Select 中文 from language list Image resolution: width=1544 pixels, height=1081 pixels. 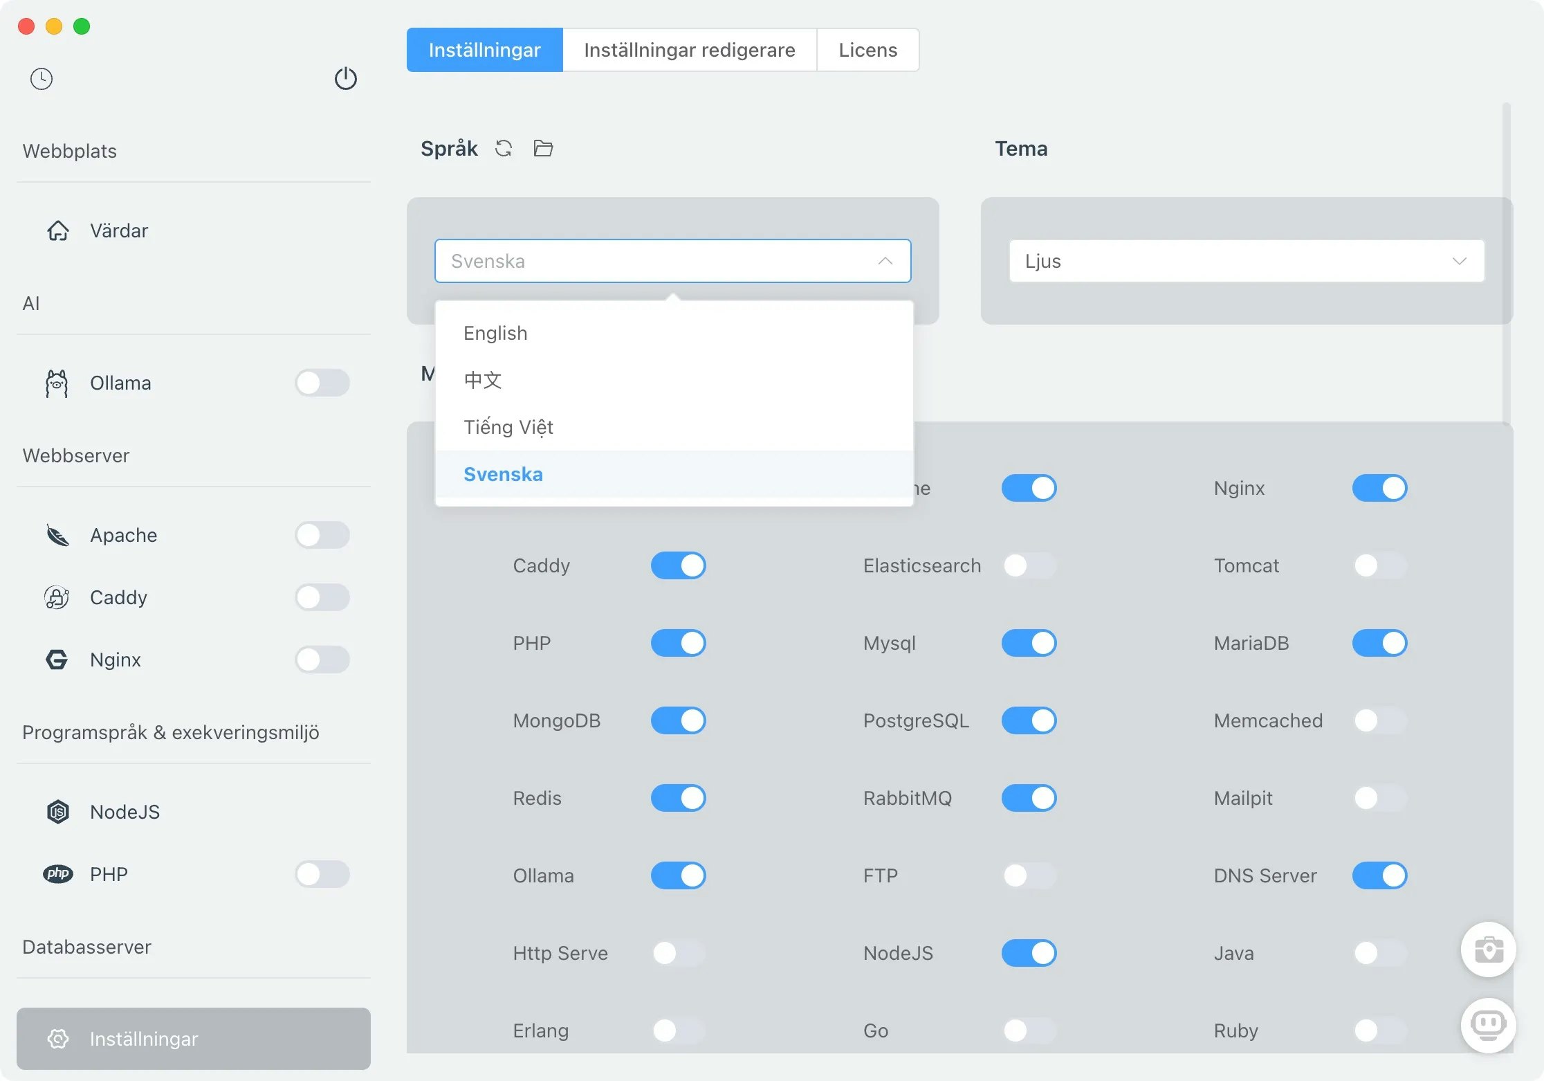[x=674, y=380]
